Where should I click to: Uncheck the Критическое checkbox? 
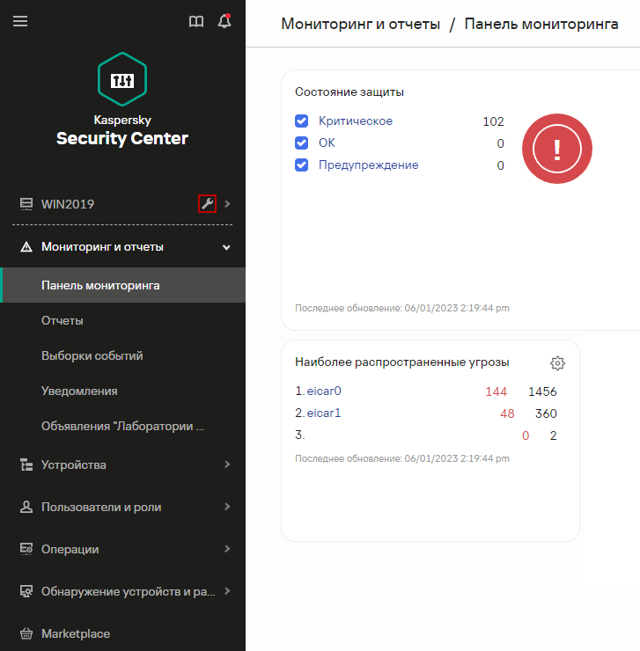301,121
